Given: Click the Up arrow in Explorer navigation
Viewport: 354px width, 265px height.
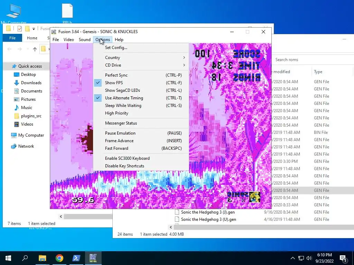Looking at the screenshot, I should tap(35, 49).
